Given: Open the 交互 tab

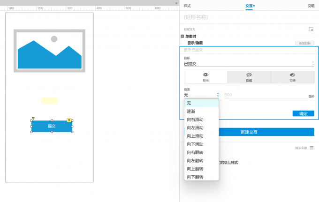Looking at the screenshot, I should pyautogui.click(x=250, y=6).
